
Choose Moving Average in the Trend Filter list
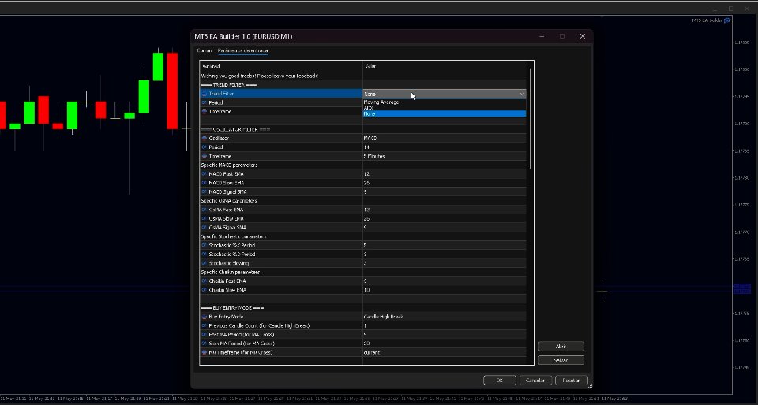click(445, 102)
